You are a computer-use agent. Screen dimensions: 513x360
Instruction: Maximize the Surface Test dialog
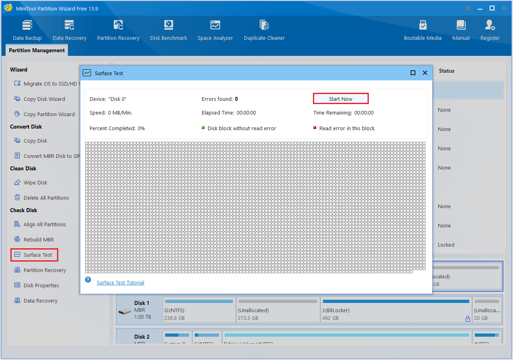(x=413, y=73)
